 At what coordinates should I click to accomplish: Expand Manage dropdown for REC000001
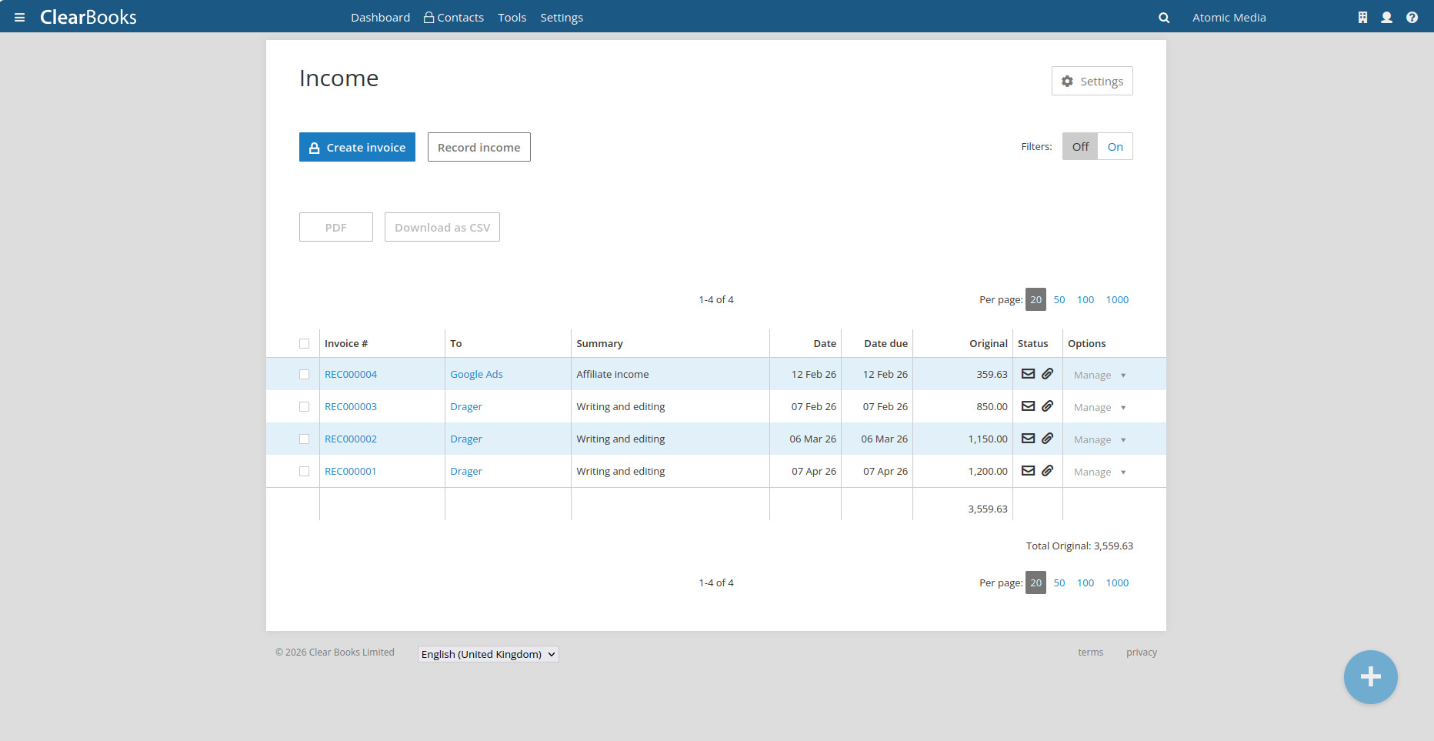(1100, 472)
